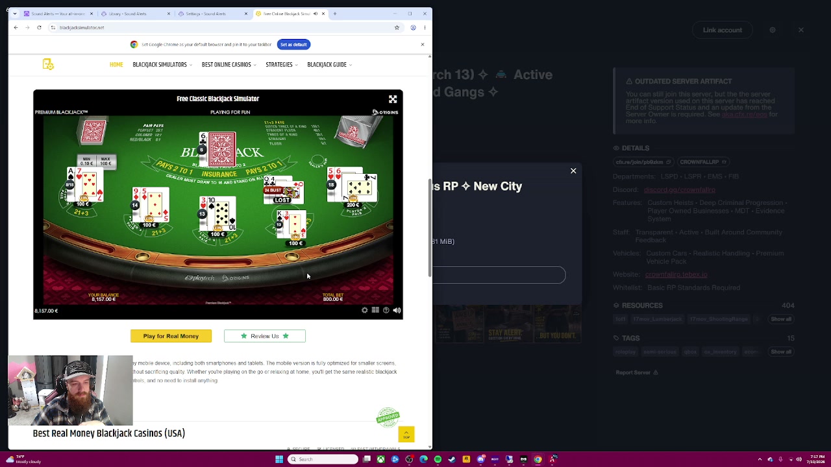Click the Report Server link
The width and height of the screenshot is (831, 467).
tap(636, 372)
